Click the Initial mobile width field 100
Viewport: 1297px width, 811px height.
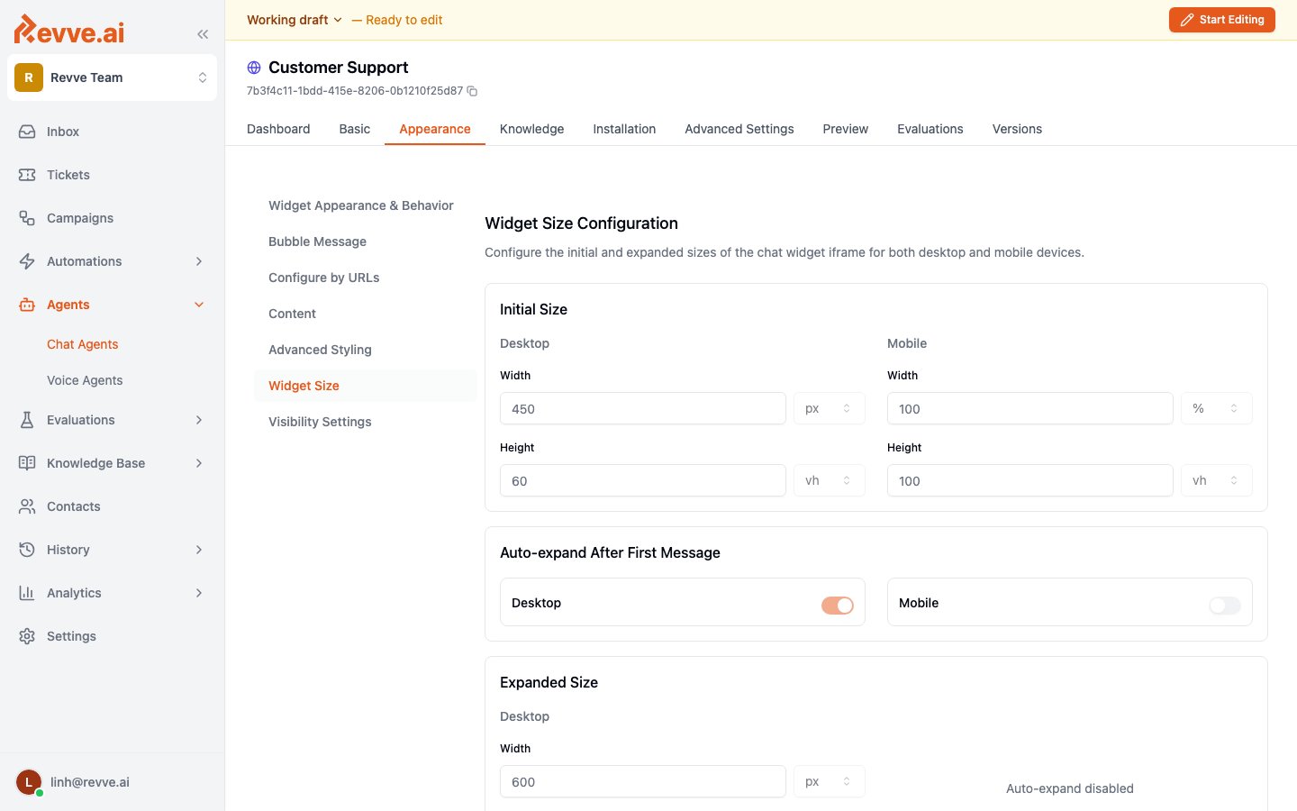click(x=1030, y=408)
